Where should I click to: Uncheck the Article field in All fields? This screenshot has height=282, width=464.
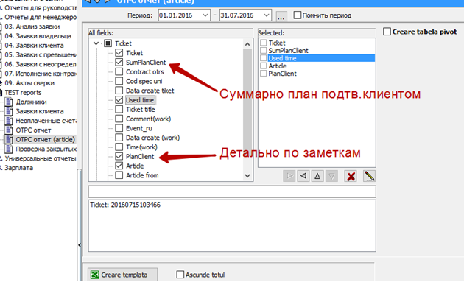click(119, 166)
